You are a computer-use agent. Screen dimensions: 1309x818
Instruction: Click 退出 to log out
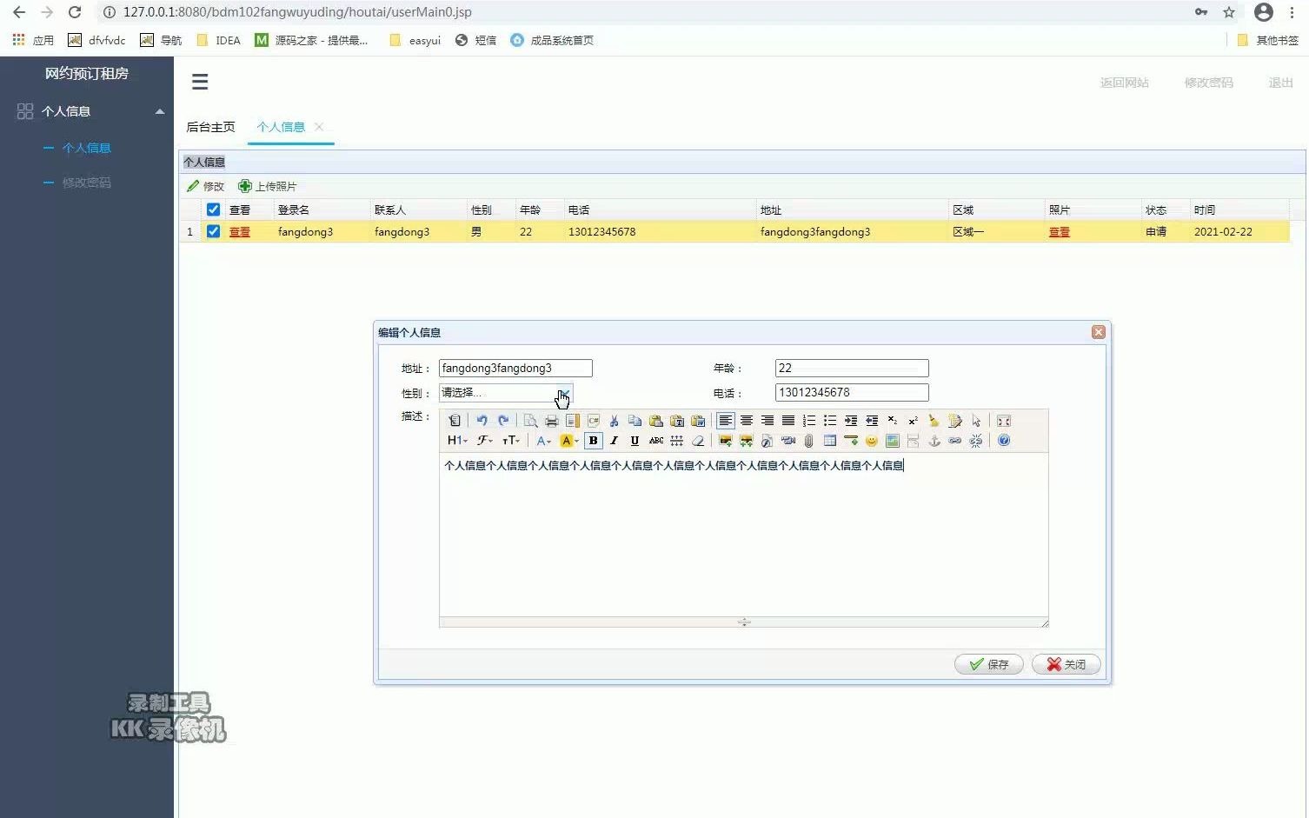tap(1280, 83)
